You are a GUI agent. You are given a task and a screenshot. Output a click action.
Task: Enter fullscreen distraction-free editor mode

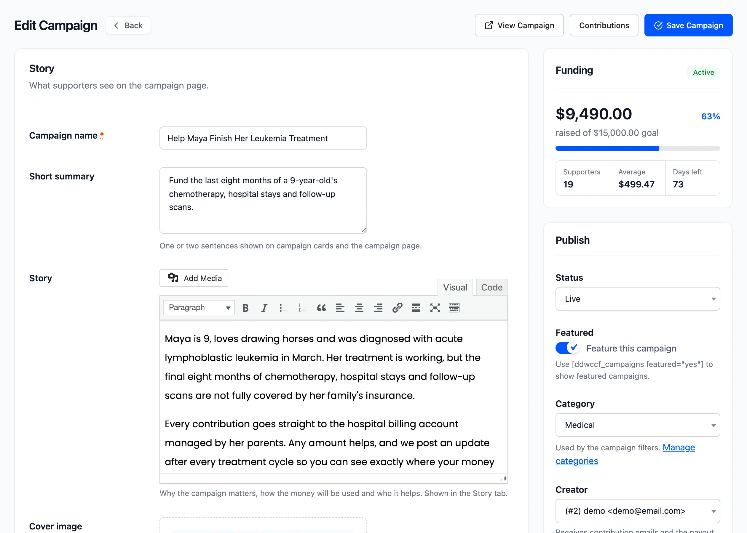(x=435, y=308)
